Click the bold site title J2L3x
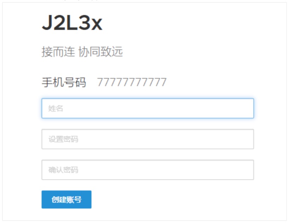Image resolution: width=289 pixels, height=223 pixels. 72,23
